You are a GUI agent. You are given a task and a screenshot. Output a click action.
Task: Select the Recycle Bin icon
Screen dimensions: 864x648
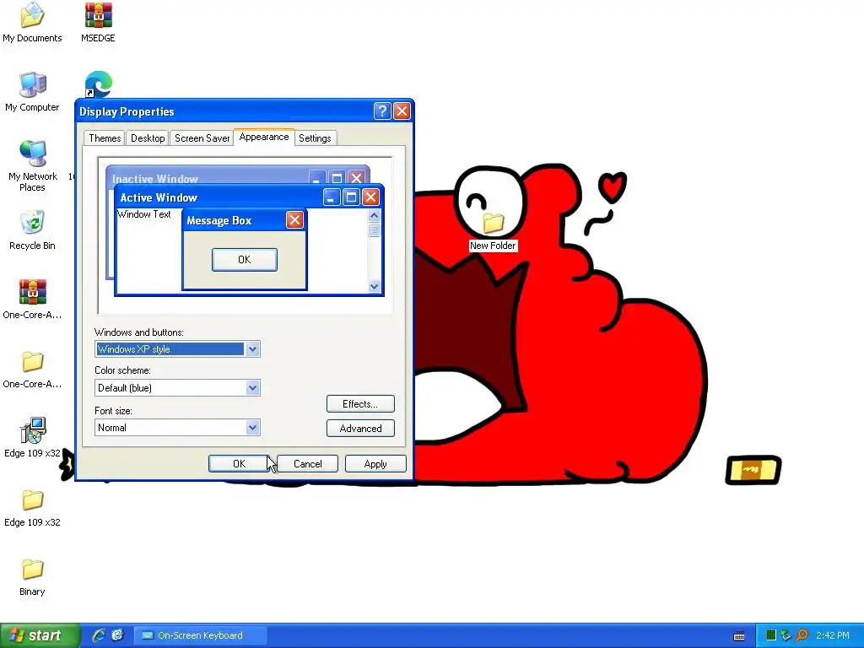point(32,229)
